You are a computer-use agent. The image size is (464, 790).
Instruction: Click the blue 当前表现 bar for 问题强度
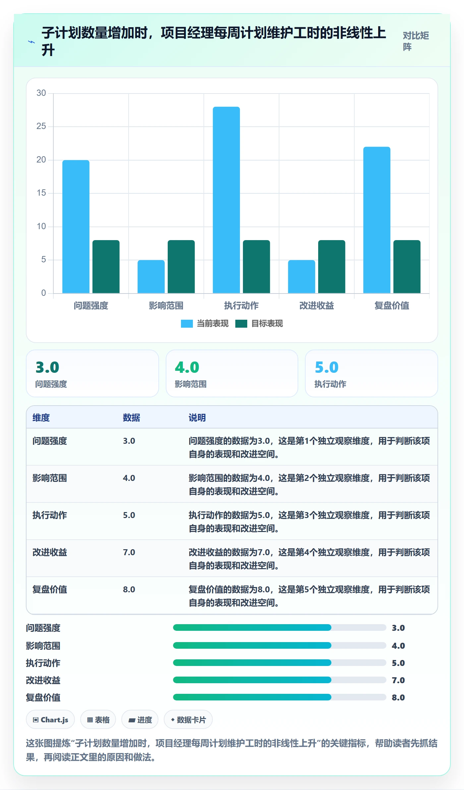76,227
